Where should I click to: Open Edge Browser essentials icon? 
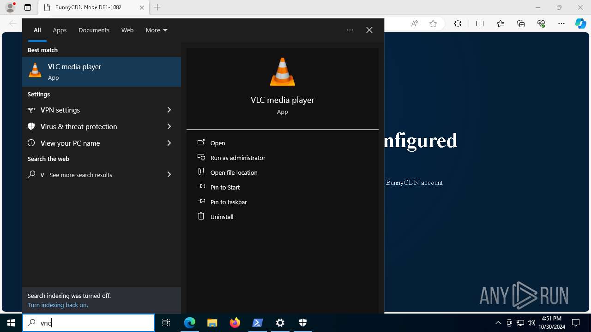coord(541,24)
